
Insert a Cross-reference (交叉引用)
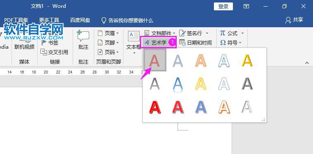(x=54, y=52)
